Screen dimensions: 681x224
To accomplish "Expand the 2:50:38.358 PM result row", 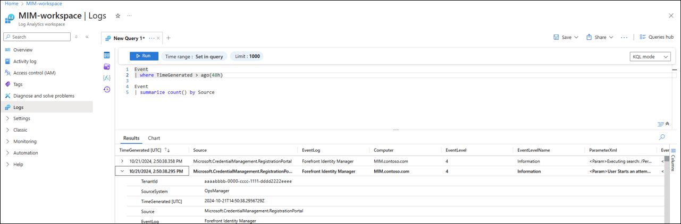I will (122, 161).
